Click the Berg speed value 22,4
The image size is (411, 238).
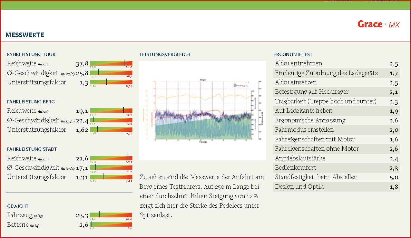[82, 120]
